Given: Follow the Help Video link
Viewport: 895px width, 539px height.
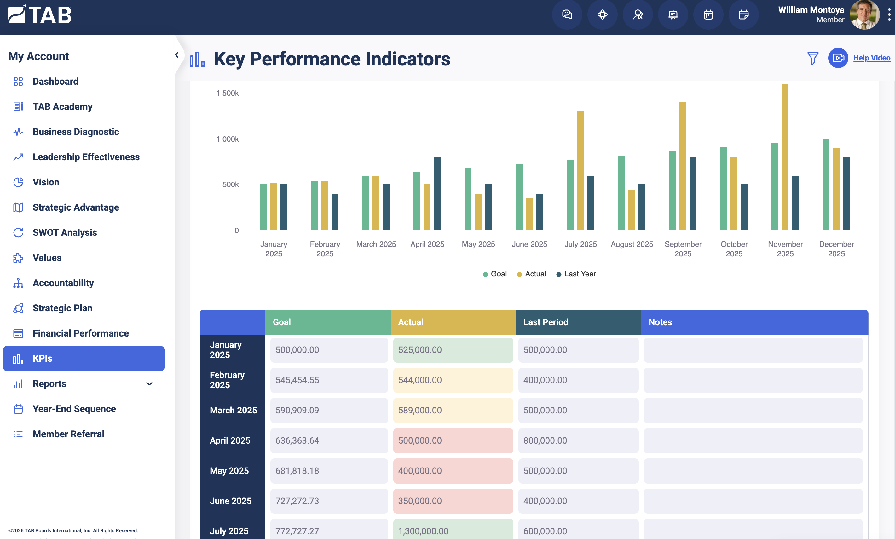Looking at the screenshot, I should coord(872,58).
